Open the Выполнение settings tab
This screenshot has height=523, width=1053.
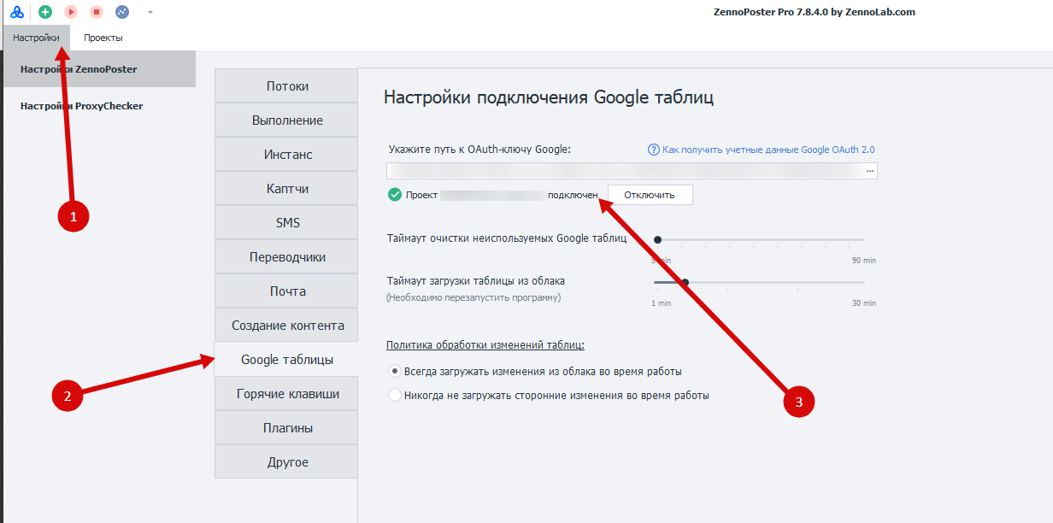coord(286,120)
